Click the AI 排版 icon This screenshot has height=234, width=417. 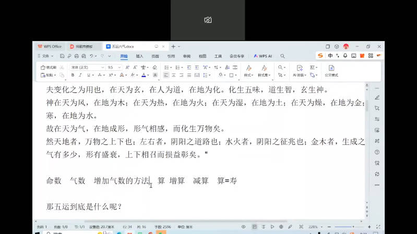tap(299, 71)
